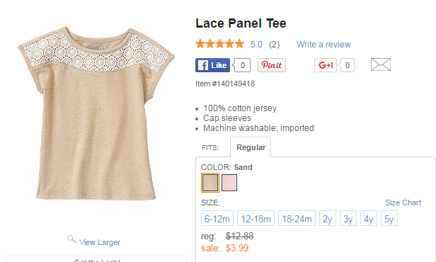Click the Facebook like count bubble
Image resolution: width=436 pixels, height=262 pixels.
[x=242, y=65]
